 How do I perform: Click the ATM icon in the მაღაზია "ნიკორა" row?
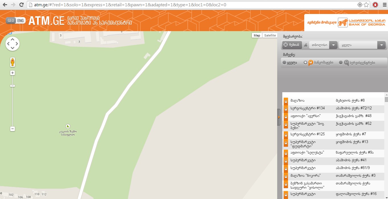click(x=286, y=176)
